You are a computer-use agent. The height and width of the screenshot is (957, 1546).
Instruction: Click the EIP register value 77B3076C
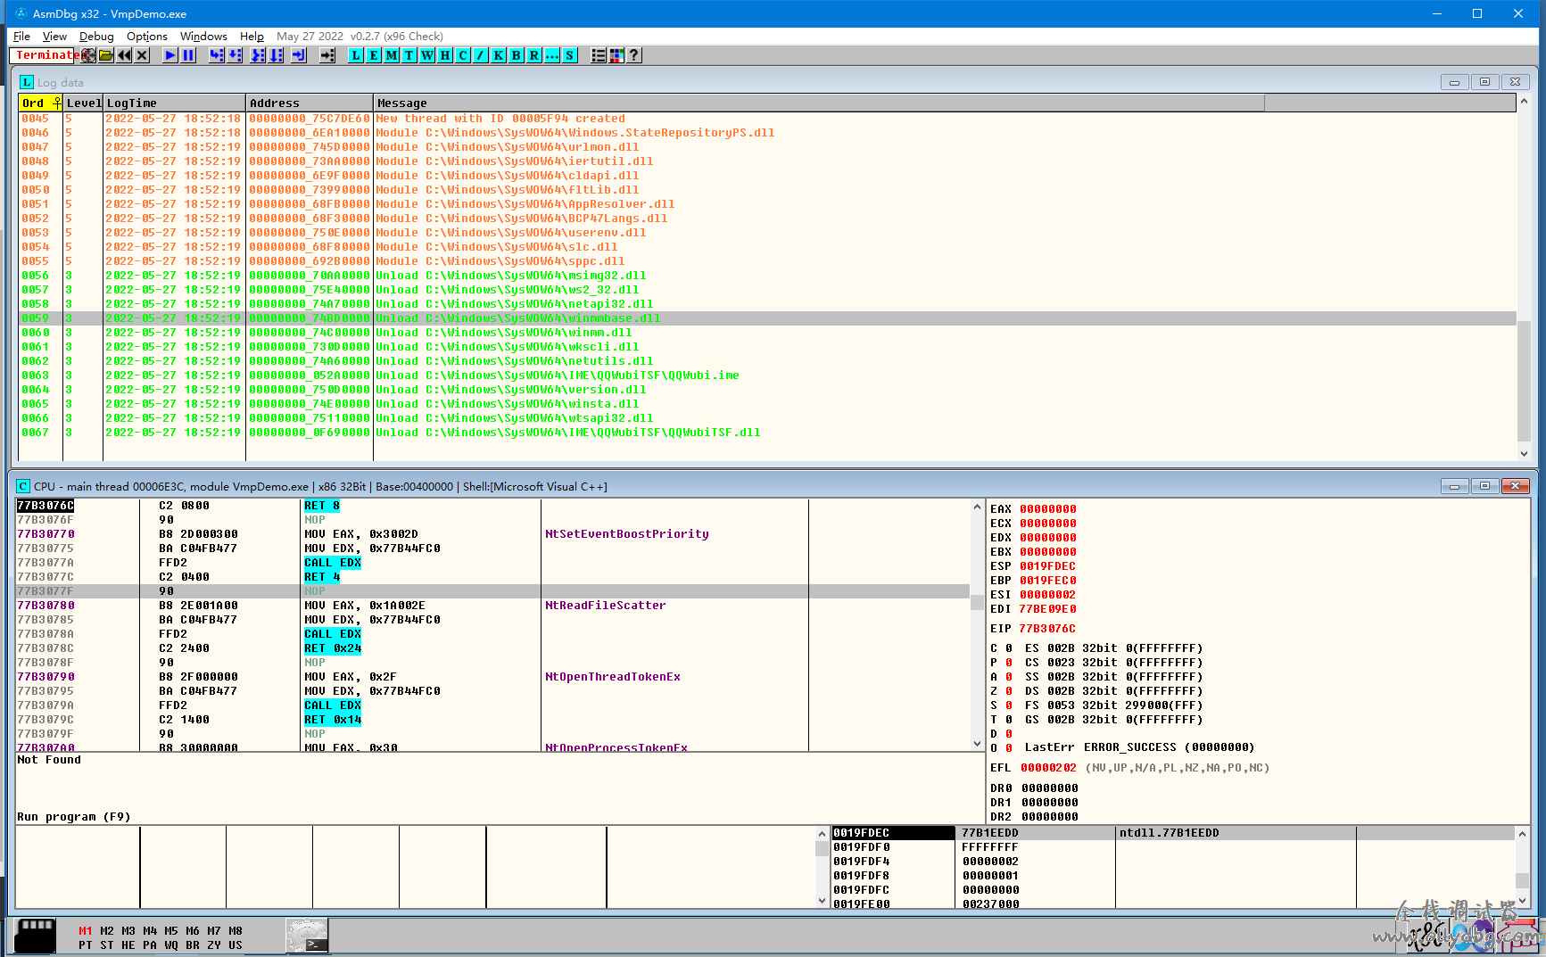point(1047,629)
